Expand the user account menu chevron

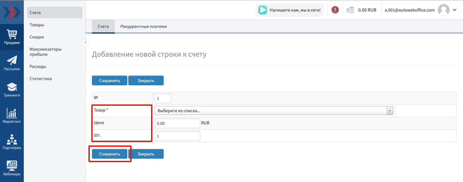point(455,10)
